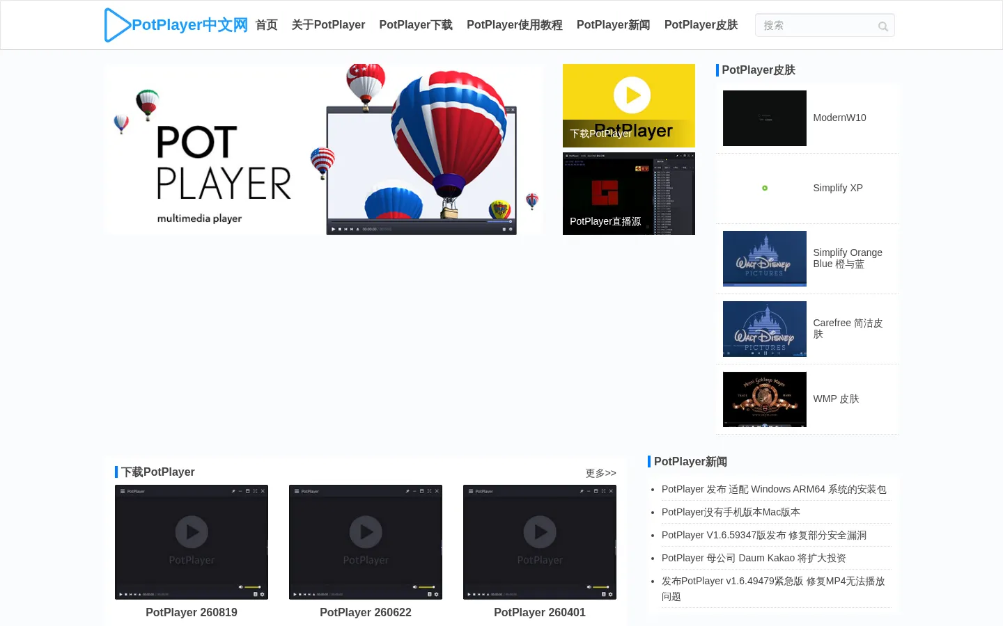Screen dimensions: 1003x626
Task: Open the PotPlayer下载 nav item
Action: (416, 25)
